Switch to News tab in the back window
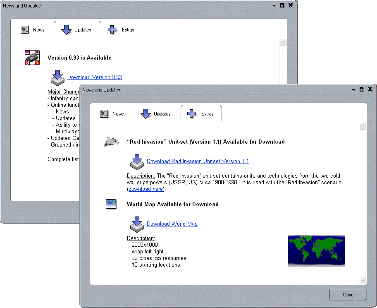The image size is (377, 308). pos(33,30)
